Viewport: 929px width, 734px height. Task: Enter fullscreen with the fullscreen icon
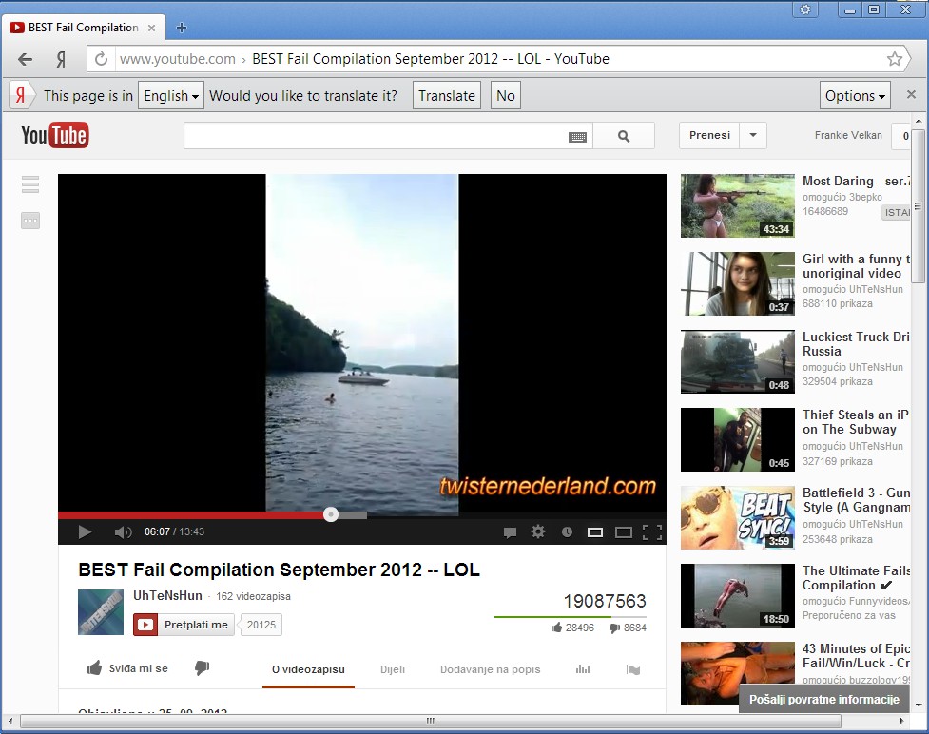[652, 532]
